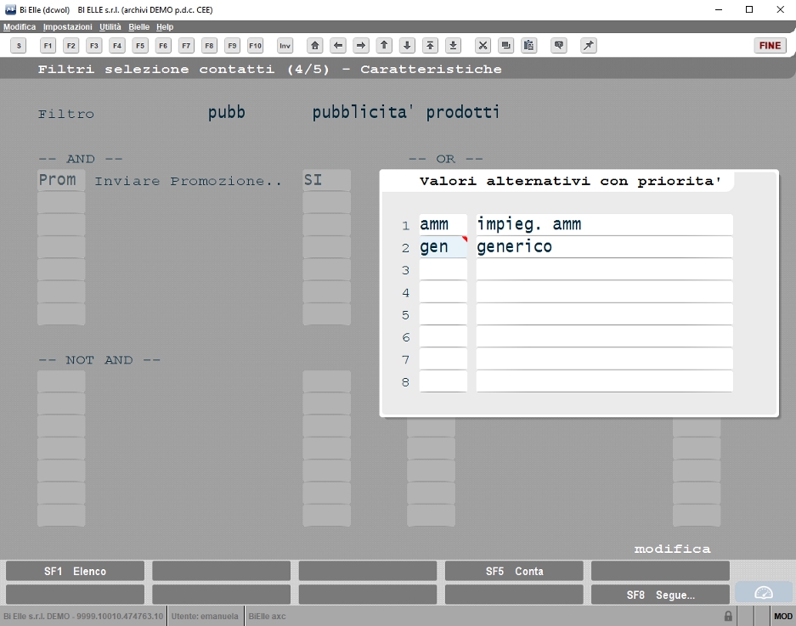Viewport: 796px width, 626px height.
Task: Click the left arrow toolbar icon
Action: (x=338, y=46)
